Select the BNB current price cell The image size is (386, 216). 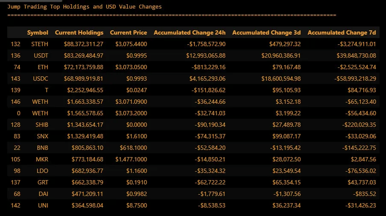tap(133, 148)
